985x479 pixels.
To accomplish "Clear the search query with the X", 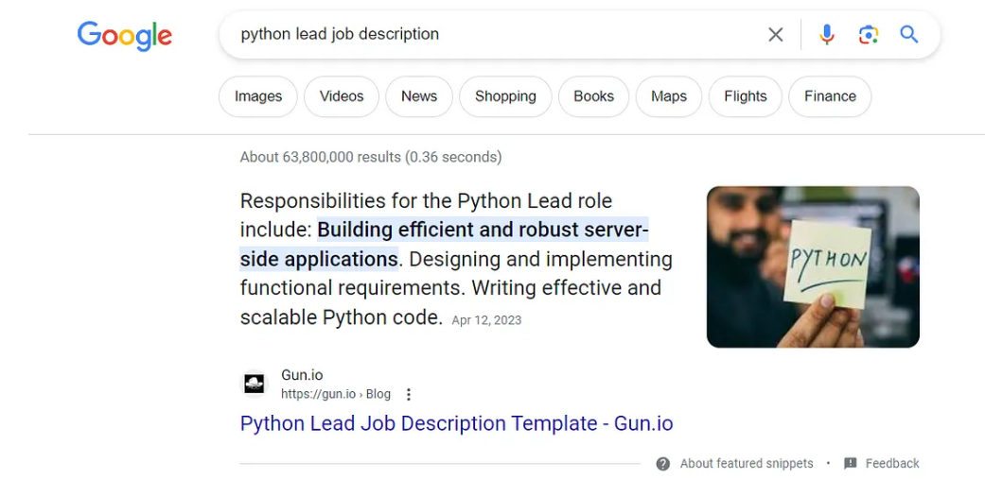I will coord(776,34).
